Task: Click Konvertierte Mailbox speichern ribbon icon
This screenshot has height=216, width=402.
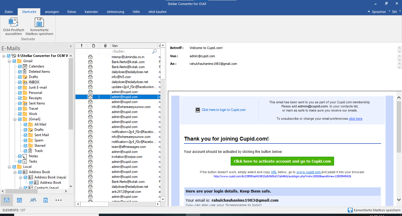Action: pos(39,22)
